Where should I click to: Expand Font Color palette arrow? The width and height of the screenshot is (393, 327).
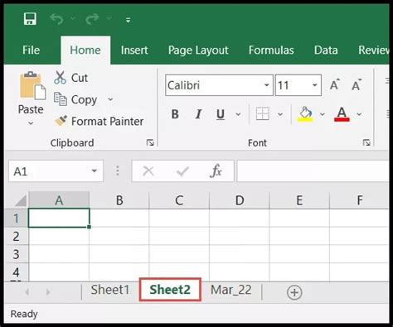point(359,114)
